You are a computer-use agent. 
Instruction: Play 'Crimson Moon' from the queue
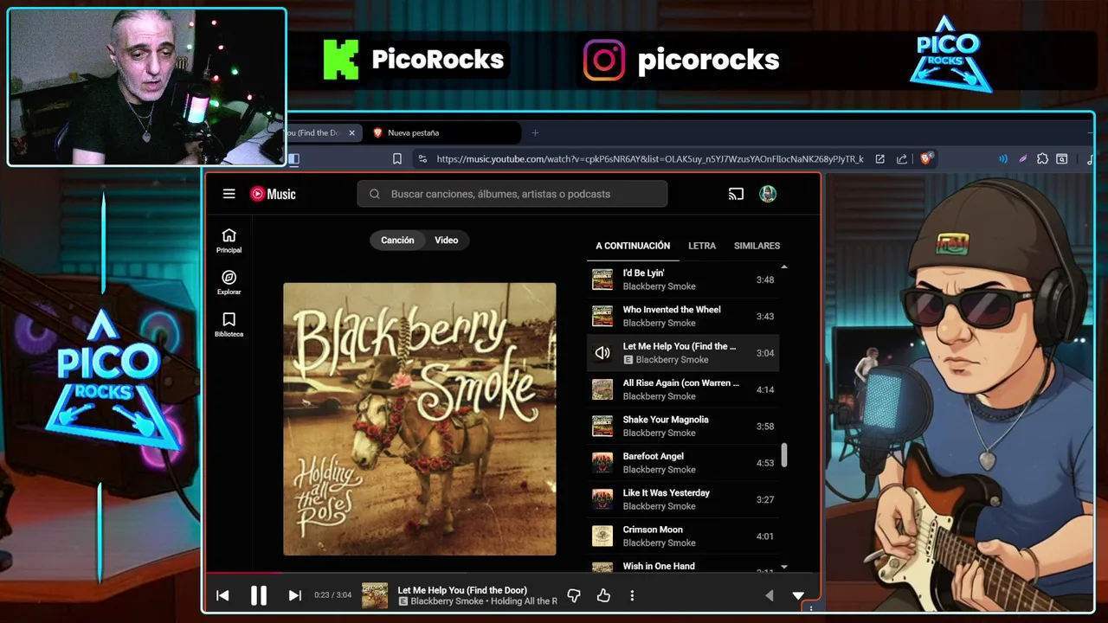[683, 536]
